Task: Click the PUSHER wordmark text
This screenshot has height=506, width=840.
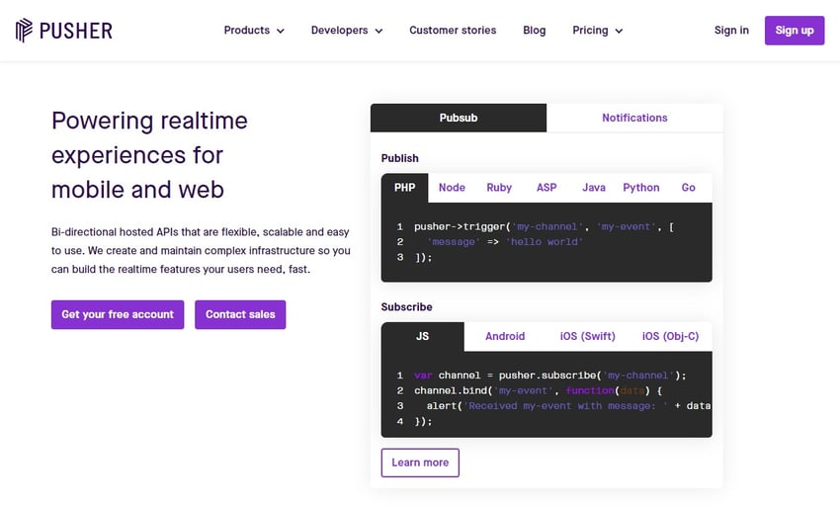Action: pyautogui.click(x=76, y=31)
